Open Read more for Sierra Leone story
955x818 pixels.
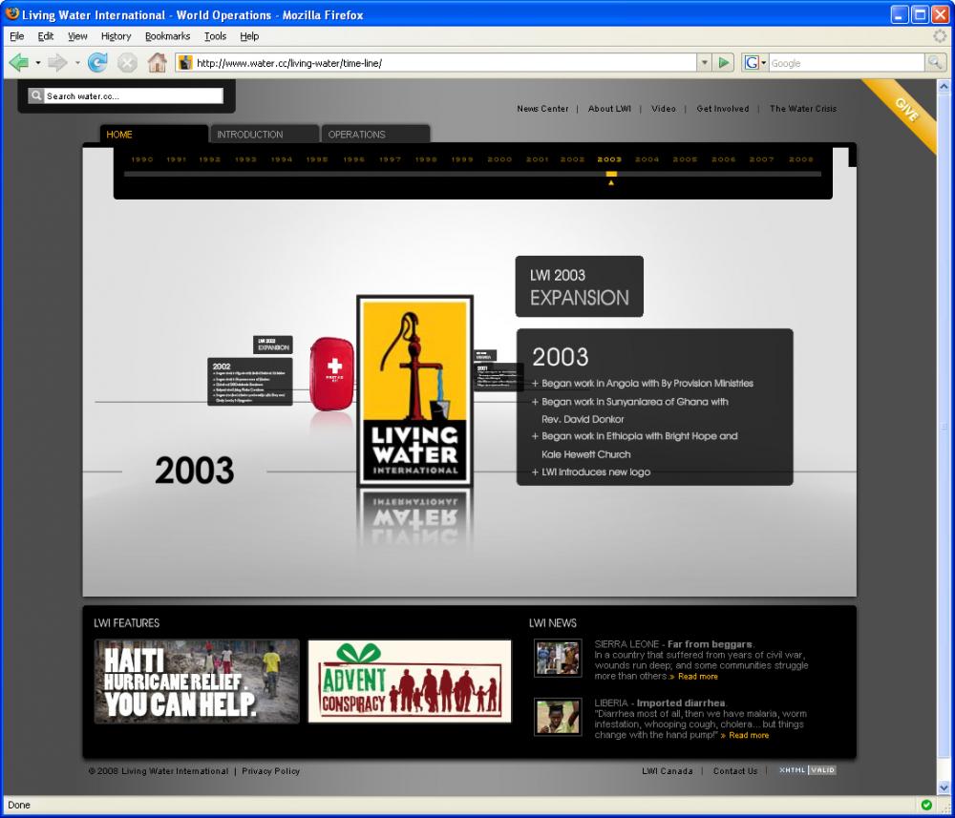point(697,677)
